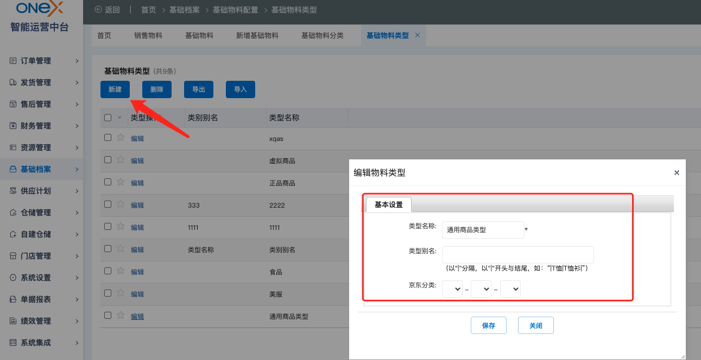Check the 2222 row checkbox

pyautogui.click(x=108, y=204)
